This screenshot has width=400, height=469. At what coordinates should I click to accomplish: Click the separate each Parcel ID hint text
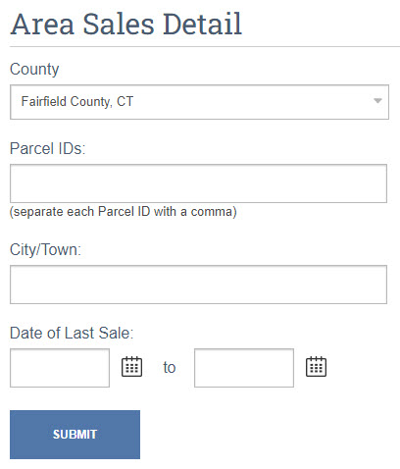coord(124,212)
